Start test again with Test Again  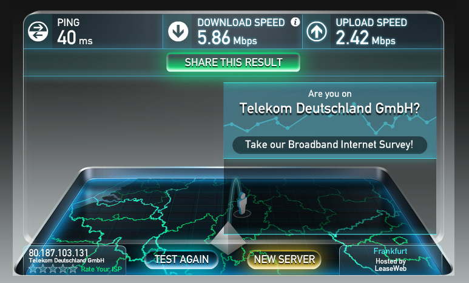coord(181,259)
